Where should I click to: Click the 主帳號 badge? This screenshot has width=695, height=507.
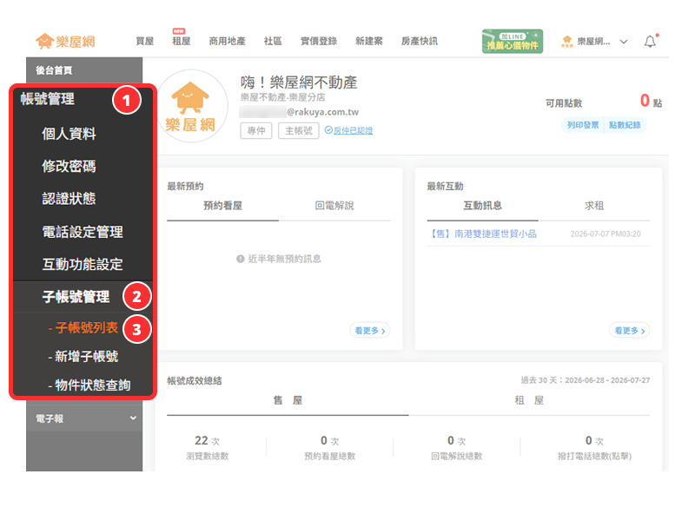298,130
